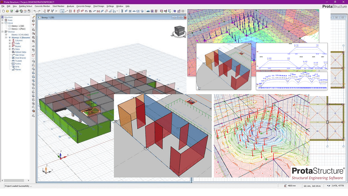Click the Columns icon in the tree

click(13, 40)
